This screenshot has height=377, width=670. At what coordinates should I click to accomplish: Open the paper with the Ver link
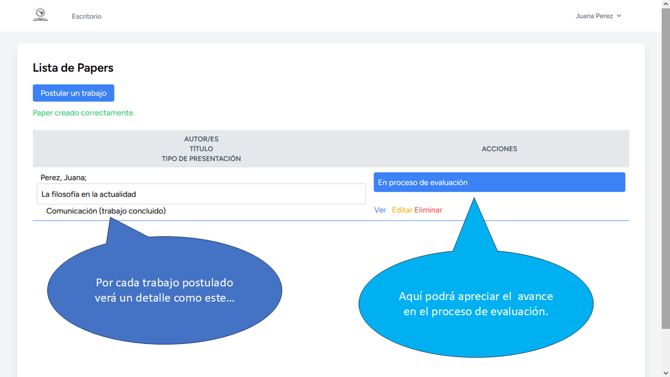[380, 210]
